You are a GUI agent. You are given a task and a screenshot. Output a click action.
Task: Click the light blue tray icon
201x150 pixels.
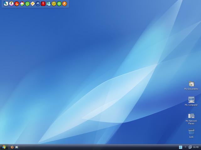(181, 147)
